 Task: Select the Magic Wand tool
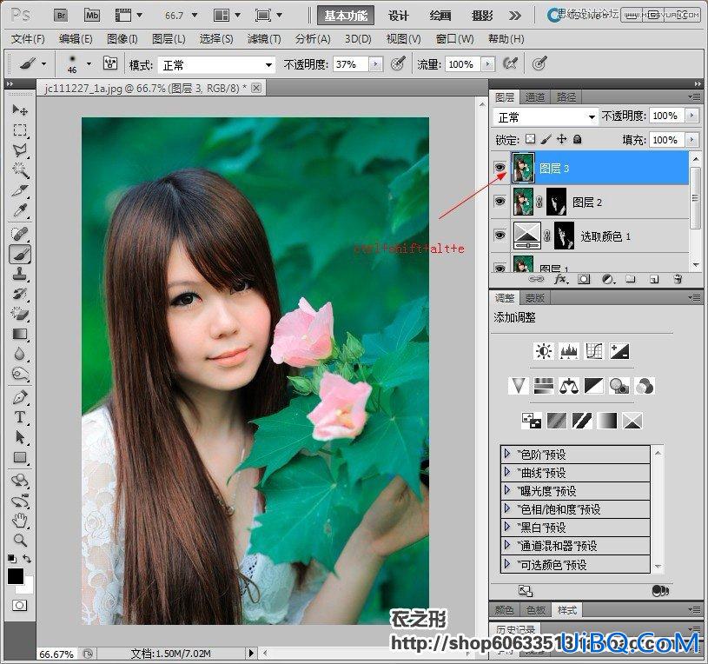[19, 170]
